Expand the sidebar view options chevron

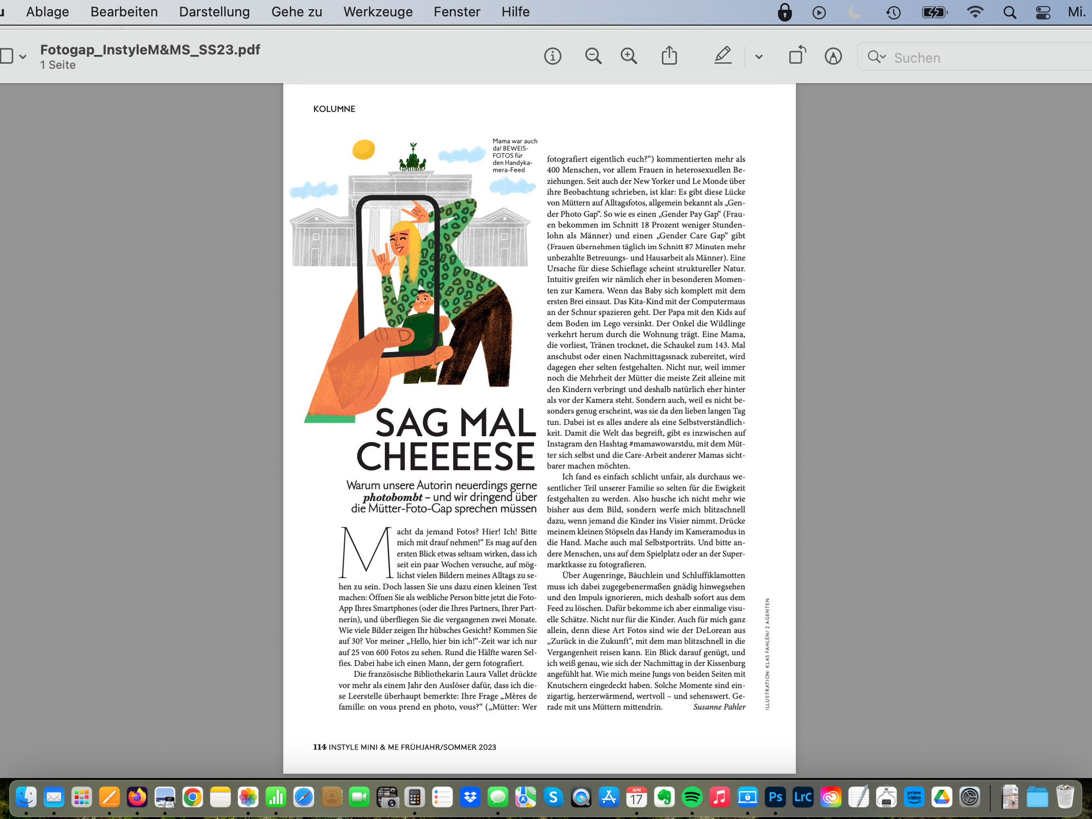point(23,57)
